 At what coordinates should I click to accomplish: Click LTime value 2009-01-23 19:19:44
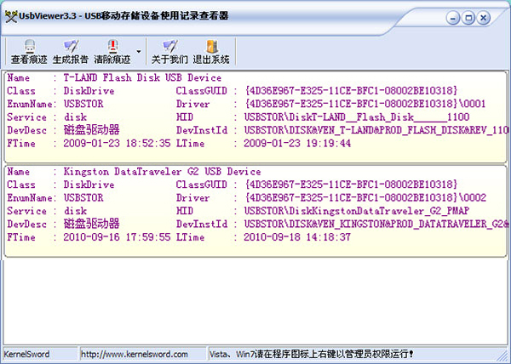point(297,143)
